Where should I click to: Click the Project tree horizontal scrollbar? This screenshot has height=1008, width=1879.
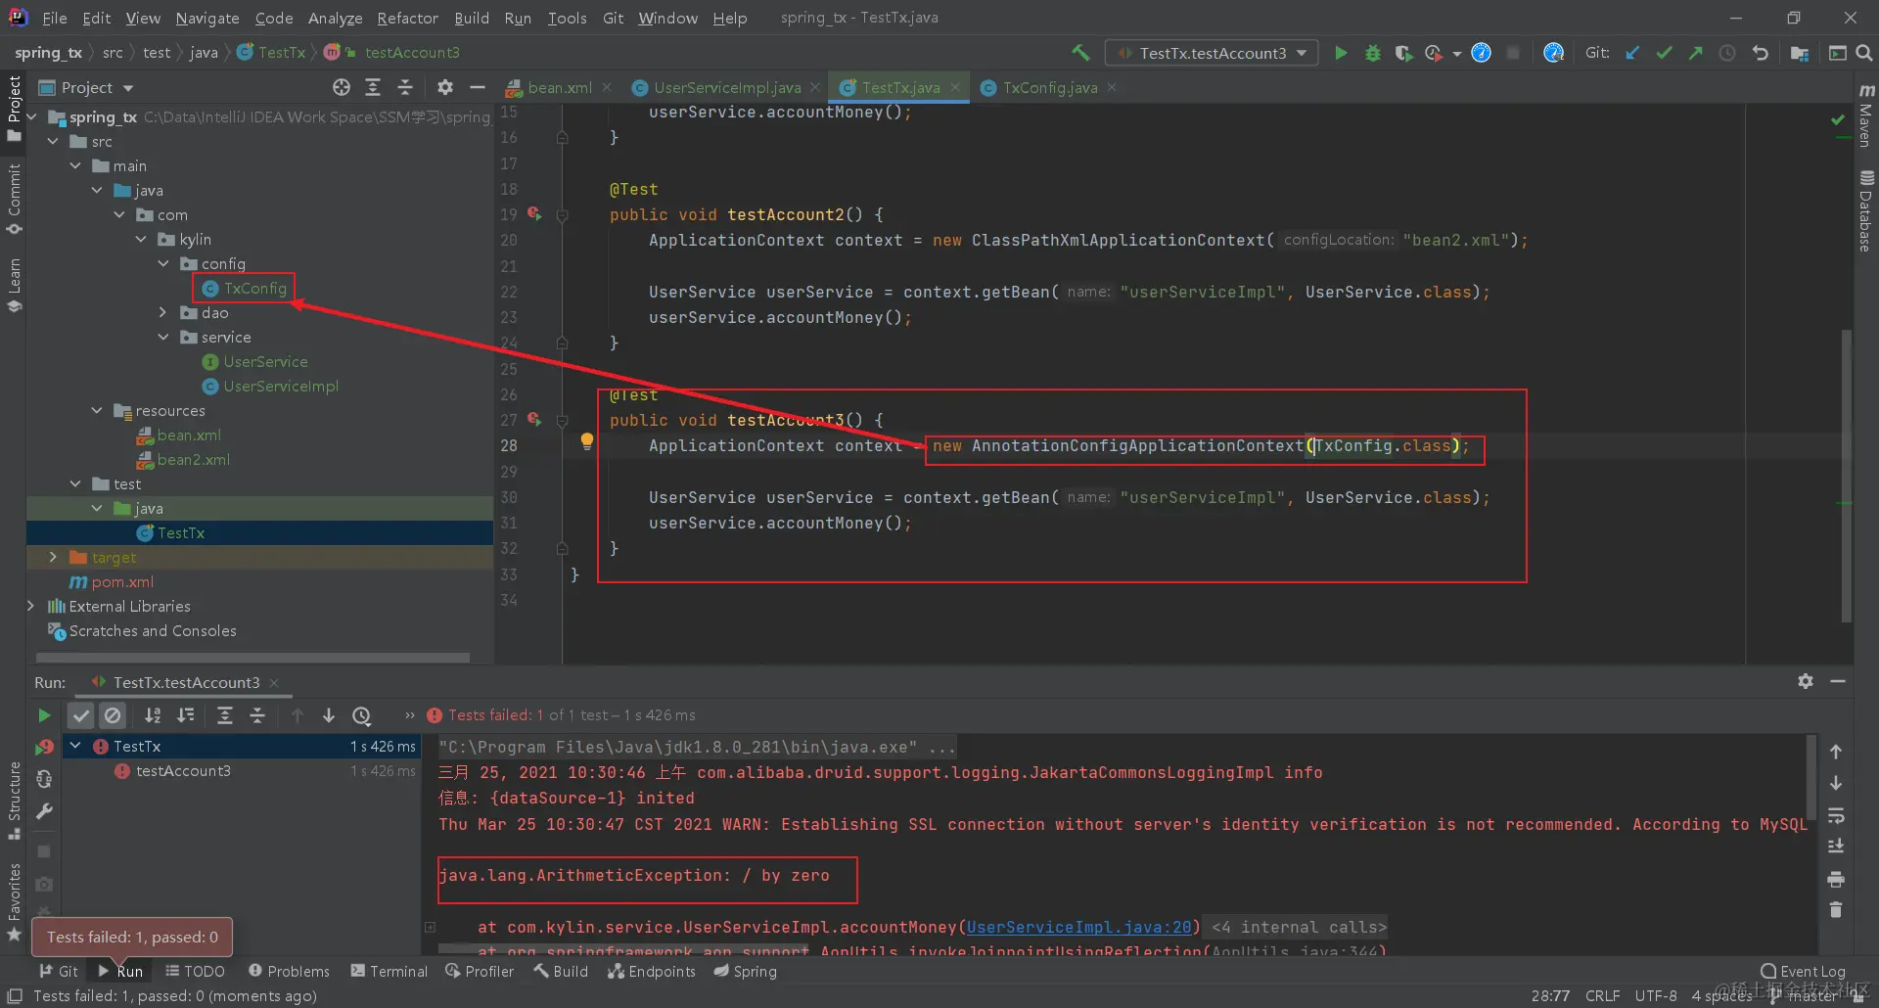tap(252, 657)
